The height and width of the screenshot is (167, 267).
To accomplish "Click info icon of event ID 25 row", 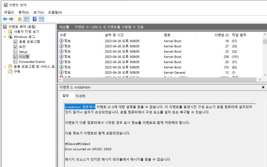I will pos(61,51).
